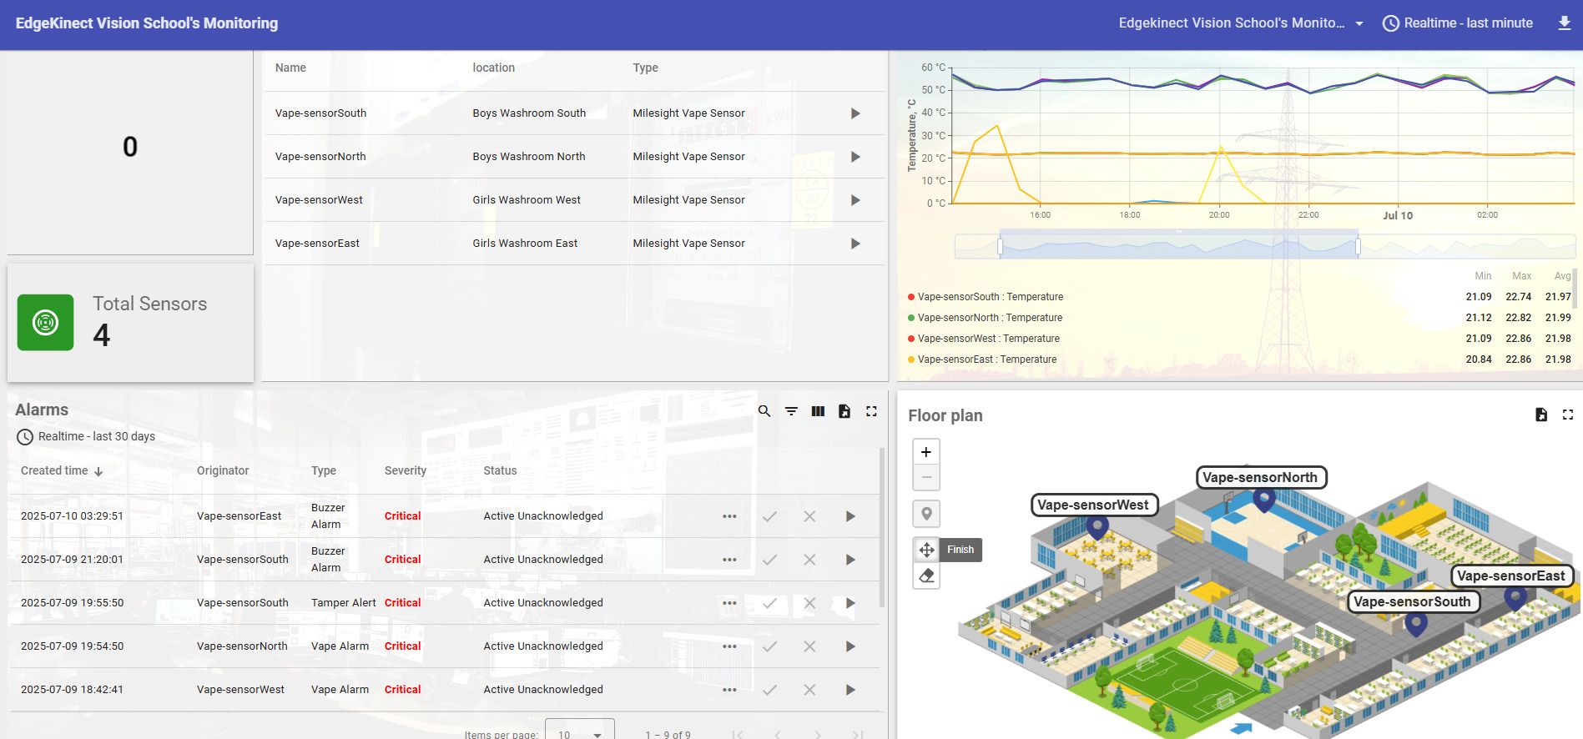Open more options for 21:20:01 alarm
1583x739 pixels.
click(729, 560)
